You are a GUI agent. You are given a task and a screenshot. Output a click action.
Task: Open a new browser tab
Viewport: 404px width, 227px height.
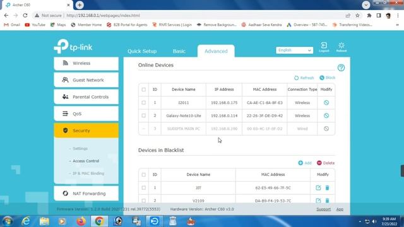[80, 5]
